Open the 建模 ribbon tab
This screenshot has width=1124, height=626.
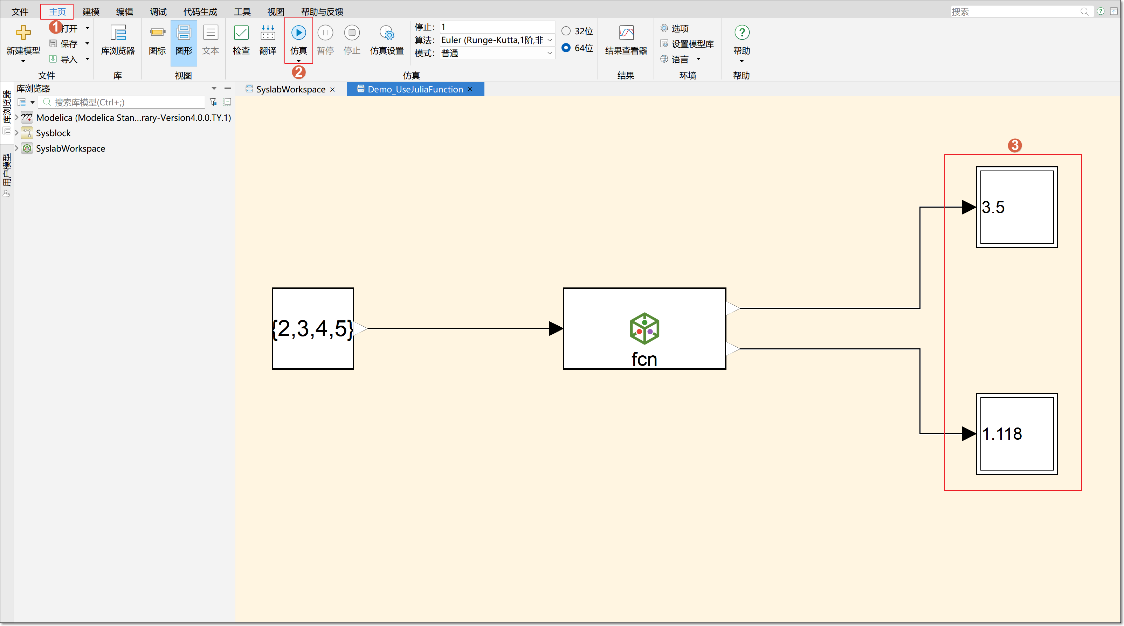(91, 12)
